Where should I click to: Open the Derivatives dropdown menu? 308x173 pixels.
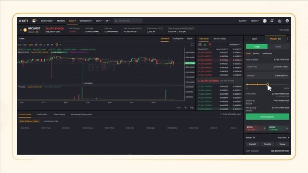pos(86,21)
